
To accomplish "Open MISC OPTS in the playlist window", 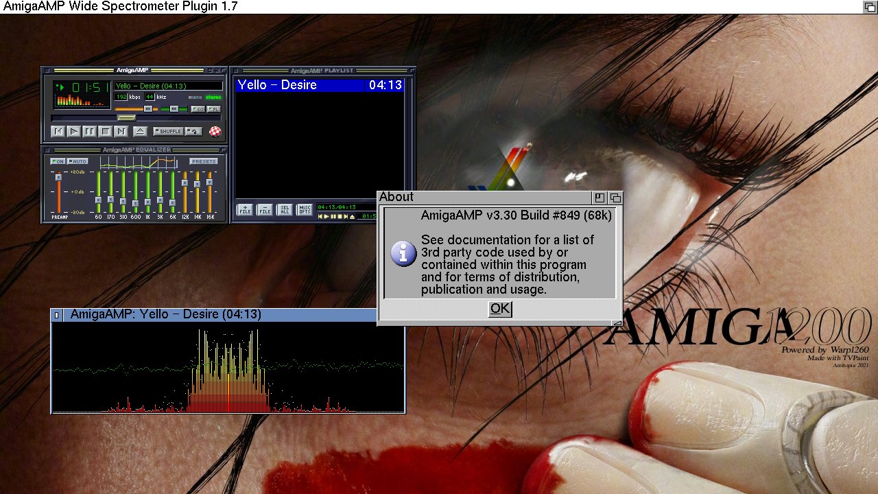I will coord(305,209).
